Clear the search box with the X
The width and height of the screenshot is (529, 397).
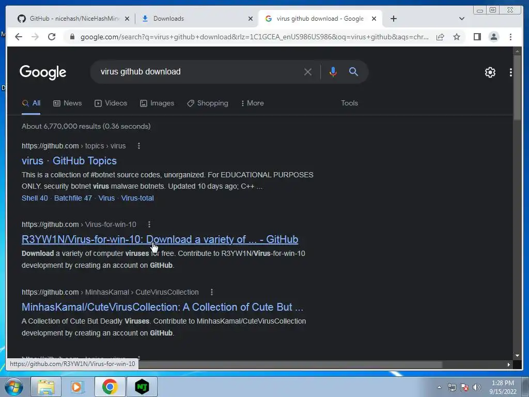(x=308, y=72)
